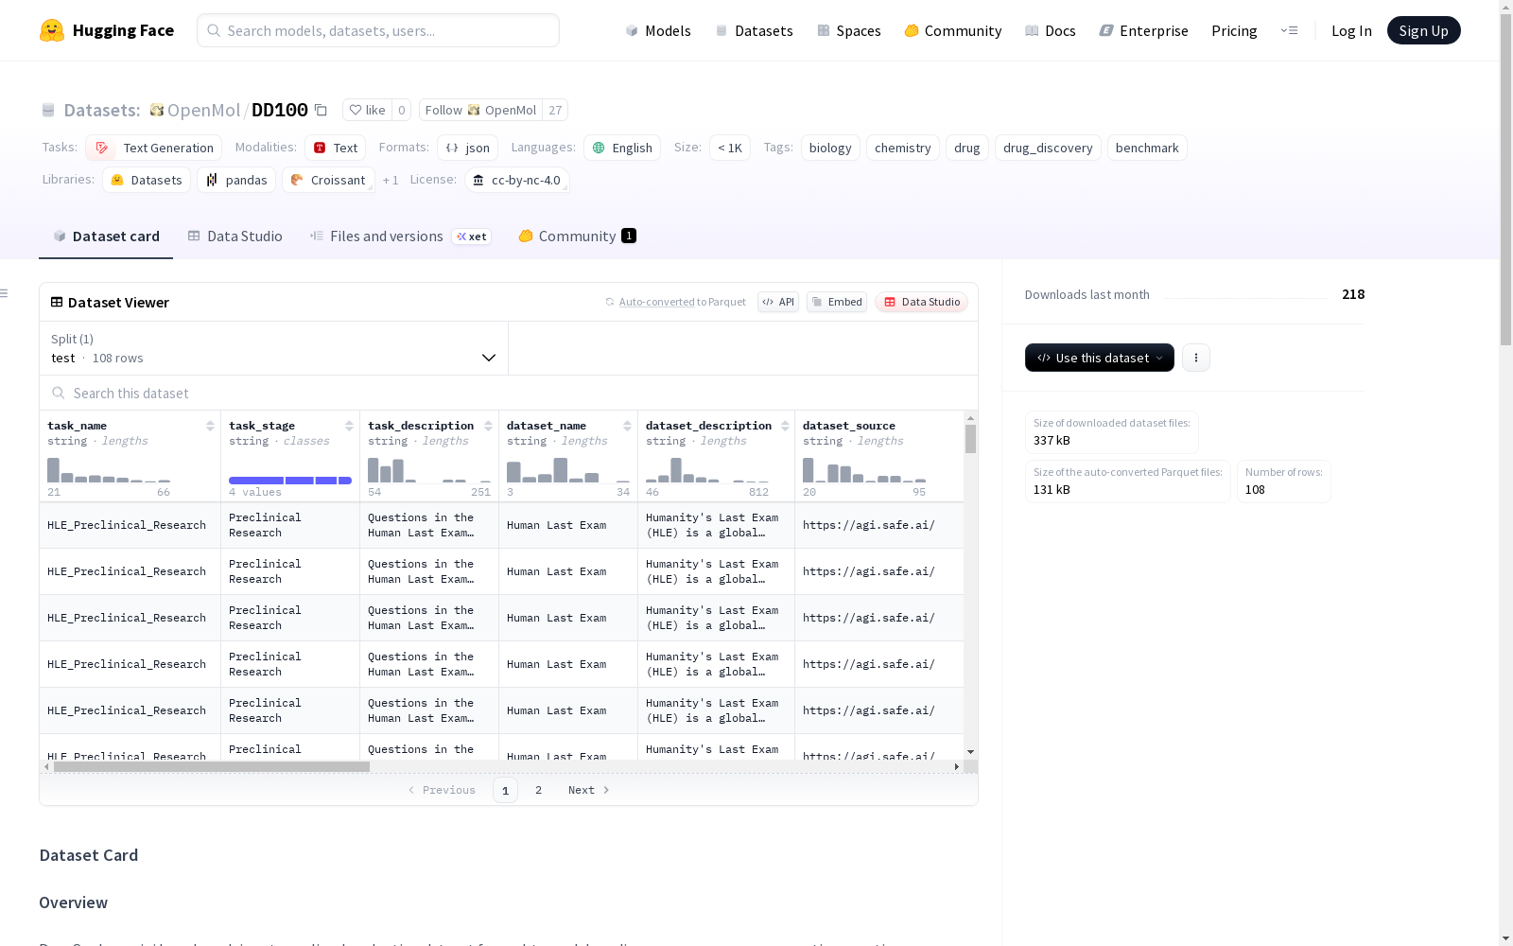Click the OpenMol organization avatar
The image size is (1513, 946).
pyautogui.click(x=157, y=110)
